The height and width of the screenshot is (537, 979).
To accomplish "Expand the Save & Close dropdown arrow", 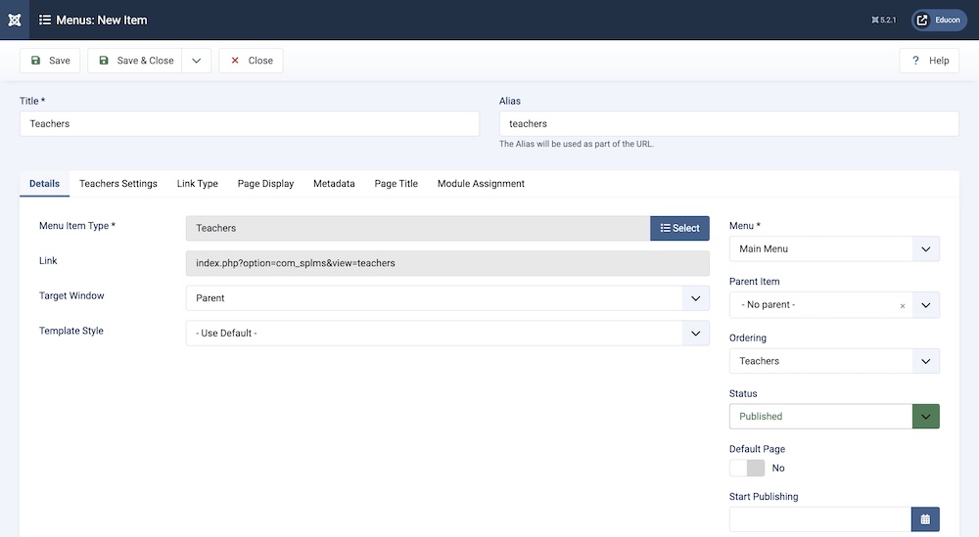I will [197, 61].
